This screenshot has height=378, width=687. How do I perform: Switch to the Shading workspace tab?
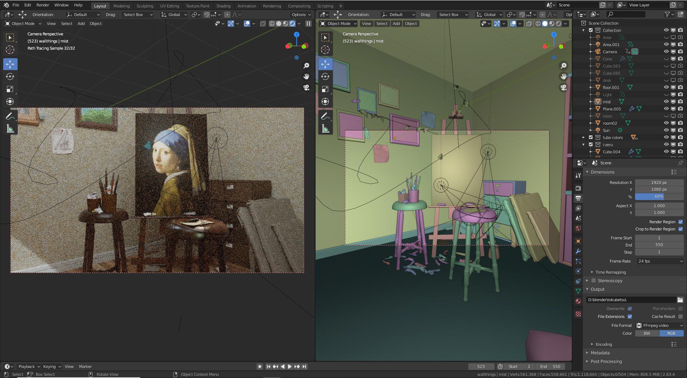[x=223, y=6]
